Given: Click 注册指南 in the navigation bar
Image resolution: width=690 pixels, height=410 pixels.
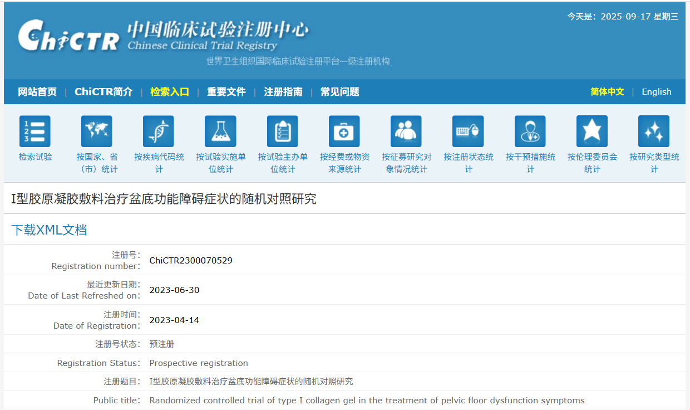Looking at the screenshot, I should [283, 92].
